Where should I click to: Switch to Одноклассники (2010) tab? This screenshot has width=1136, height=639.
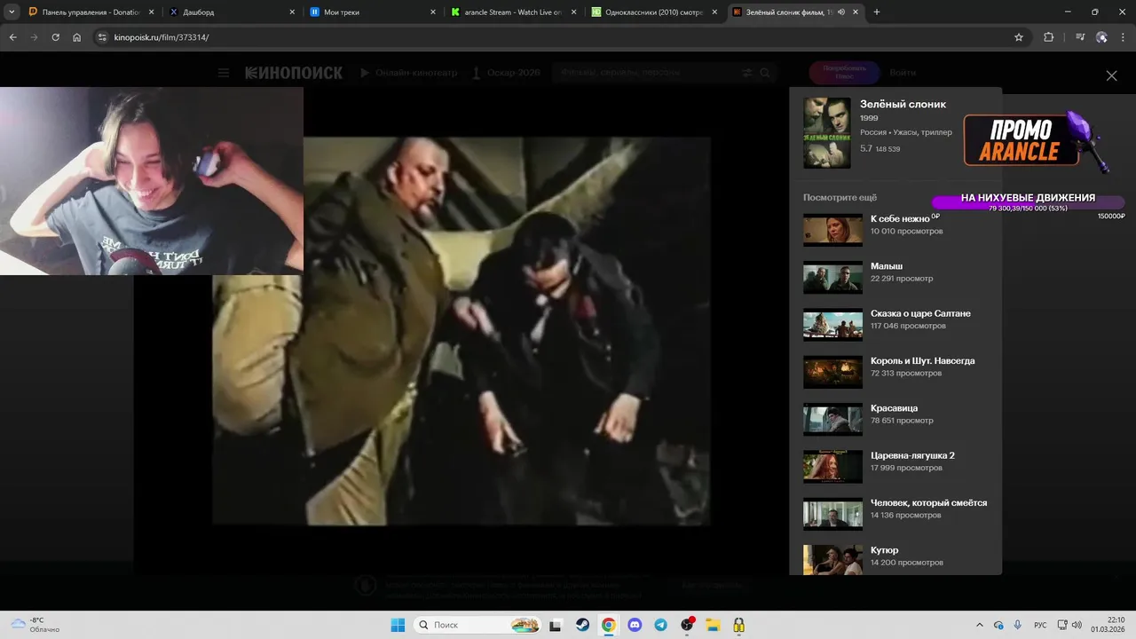tap(656, 12)
